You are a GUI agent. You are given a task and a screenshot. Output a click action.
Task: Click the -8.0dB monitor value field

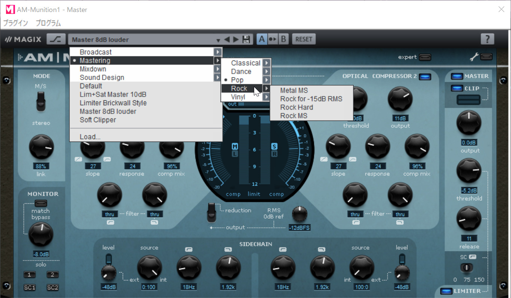[x=41, y=254]
